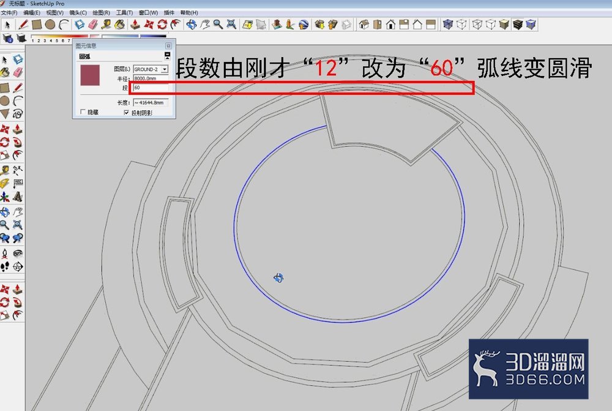The image size is (612, 411).
Task: Click Make Component icon in top toolbar
Action: pos(80,25)
